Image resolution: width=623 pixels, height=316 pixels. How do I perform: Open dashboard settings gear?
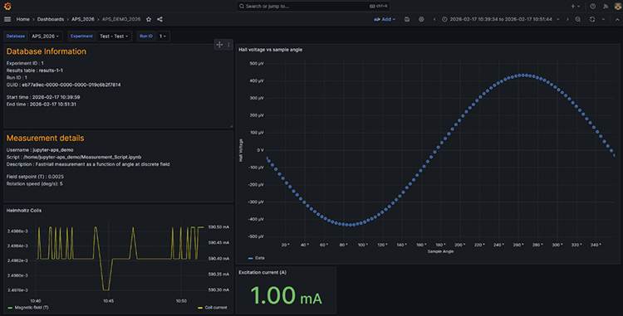point(421,19)
